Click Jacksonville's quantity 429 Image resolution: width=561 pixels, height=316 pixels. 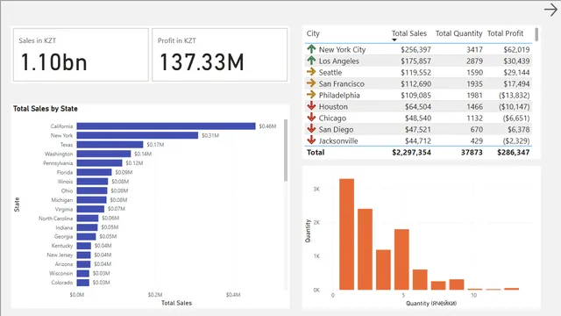click(x=477, y=140)
